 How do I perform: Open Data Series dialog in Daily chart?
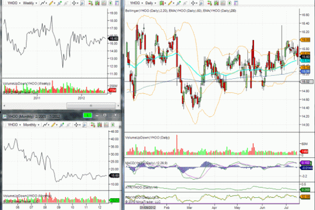(217, 3)
